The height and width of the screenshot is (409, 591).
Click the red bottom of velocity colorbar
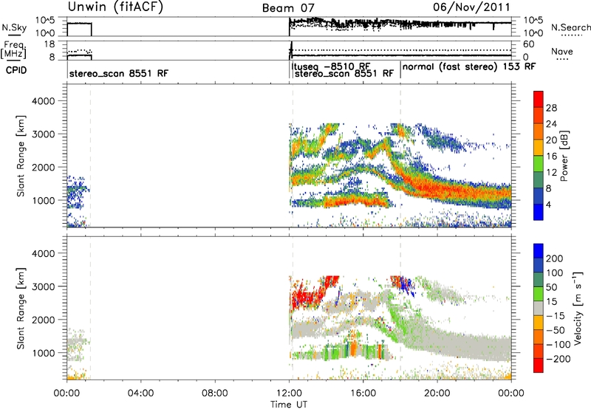[539, 365]
